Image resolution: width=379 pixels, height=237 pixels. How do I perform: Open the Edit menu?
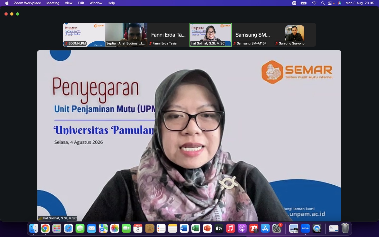[81, 3]
